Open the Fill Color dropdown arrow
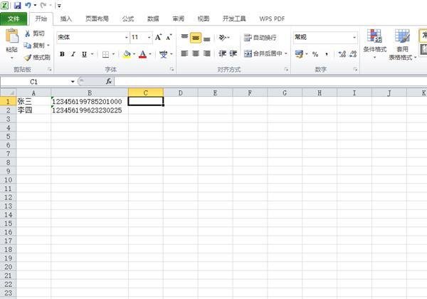 click(135, 54)
